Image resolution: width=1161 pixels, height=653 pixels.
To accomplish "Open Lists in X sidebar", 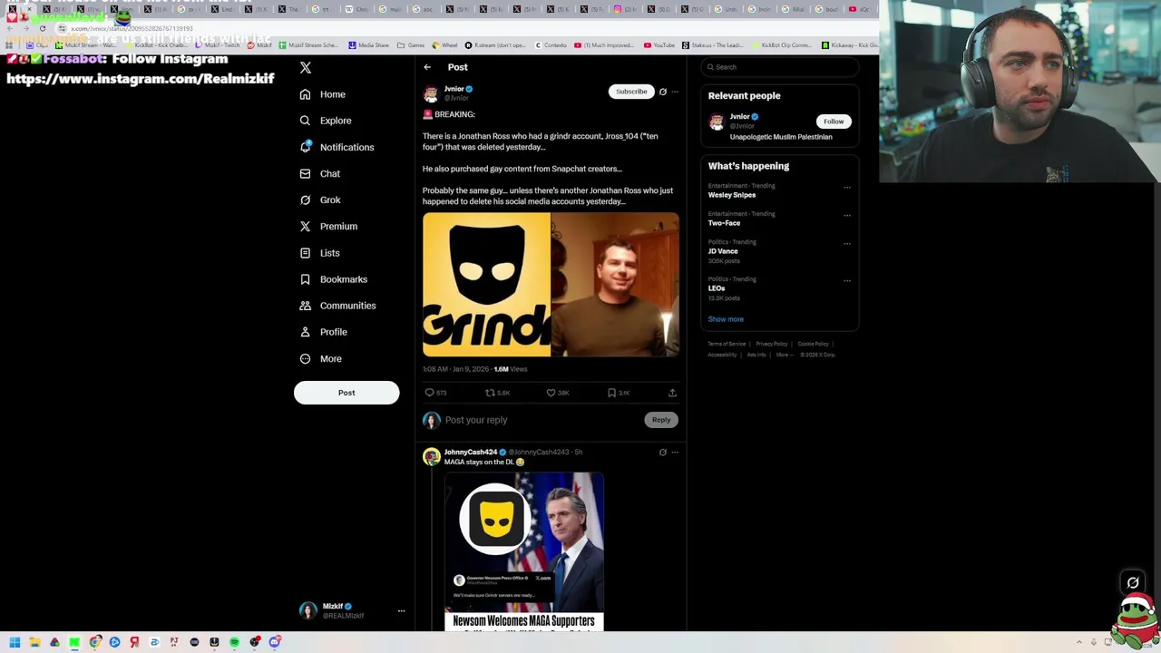I will point(319,253).
